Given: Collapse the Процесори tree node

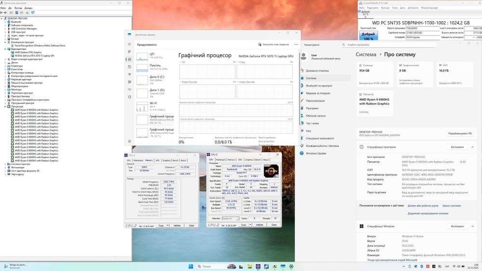Looking at the screenshot, I should pos(6,106).
